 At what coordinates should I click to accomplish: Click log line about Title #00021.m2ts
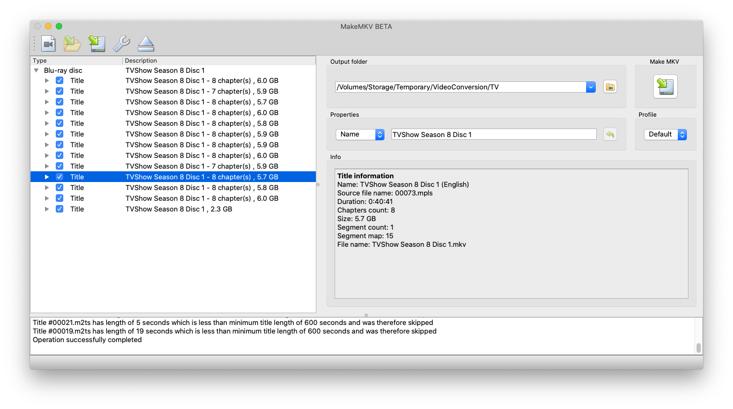(x=233, y=322)
